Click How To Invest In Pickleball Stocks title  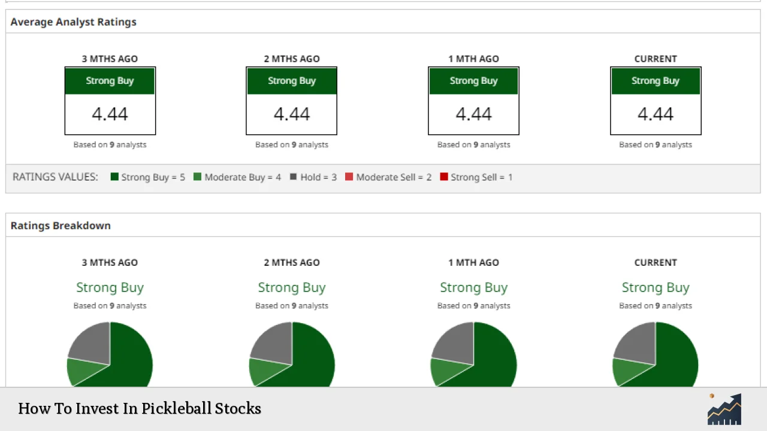point(140,408)
